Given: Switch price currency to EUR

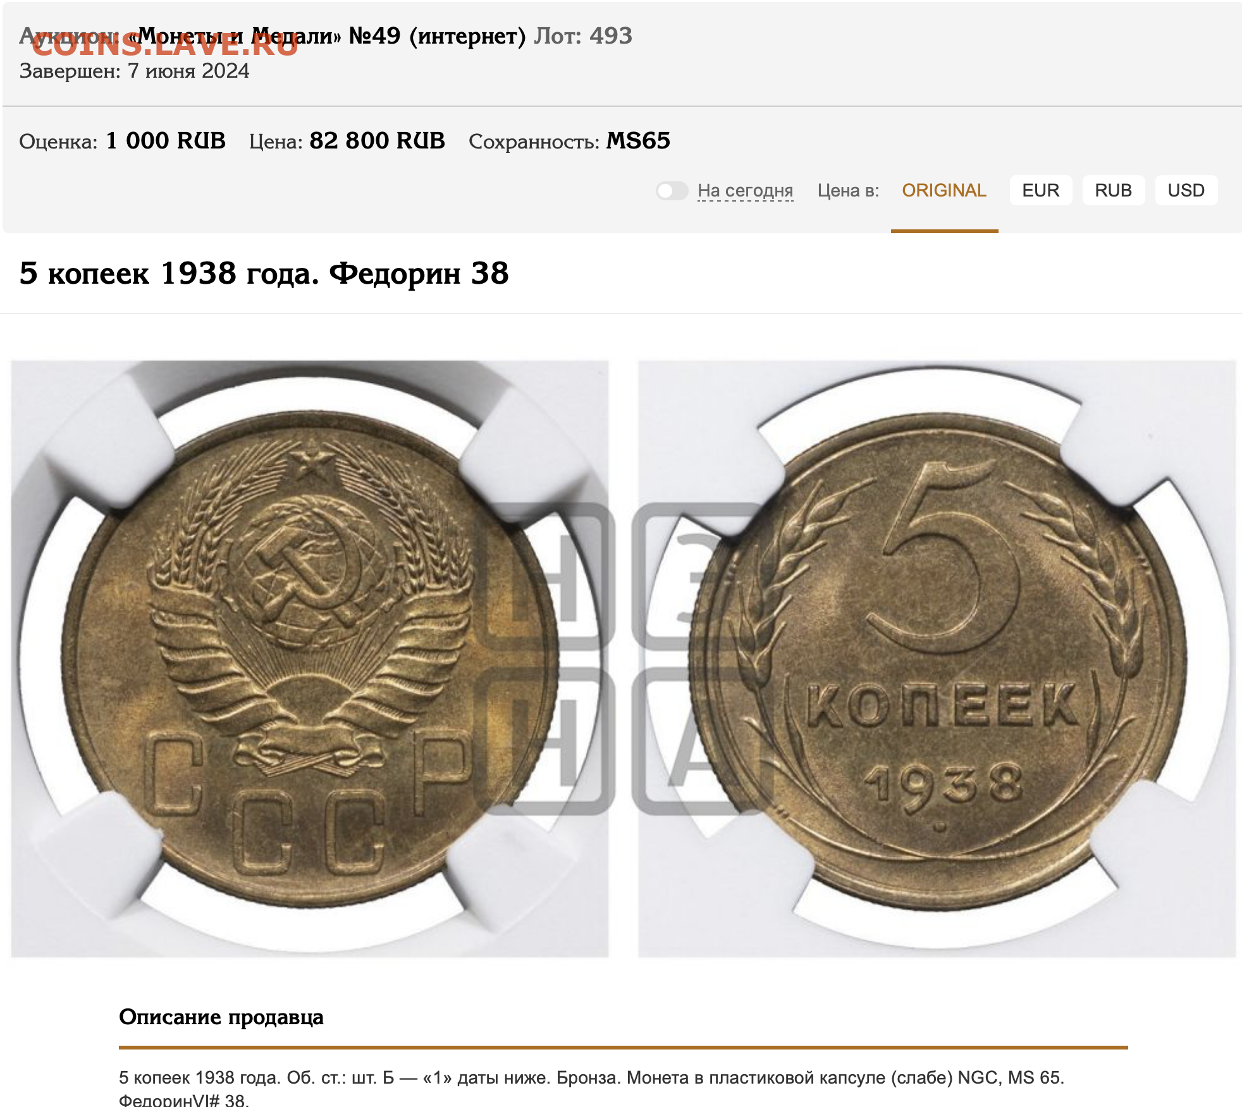Looking at the screenshot, I should (x=1040, y=190).
